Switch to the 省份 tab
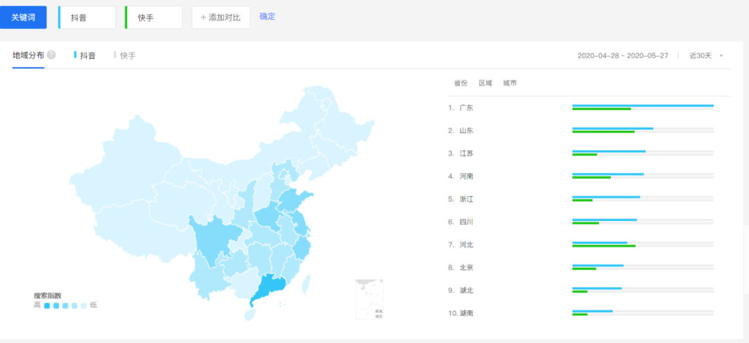Viewport: 749px width, 343px height. tap(461, 83)
